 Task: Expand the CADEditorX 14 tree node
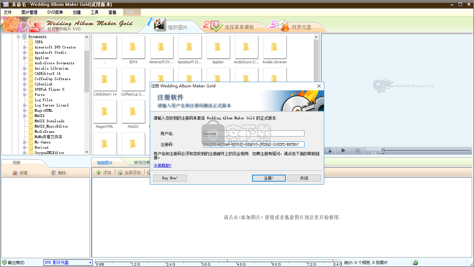point(25,74)
